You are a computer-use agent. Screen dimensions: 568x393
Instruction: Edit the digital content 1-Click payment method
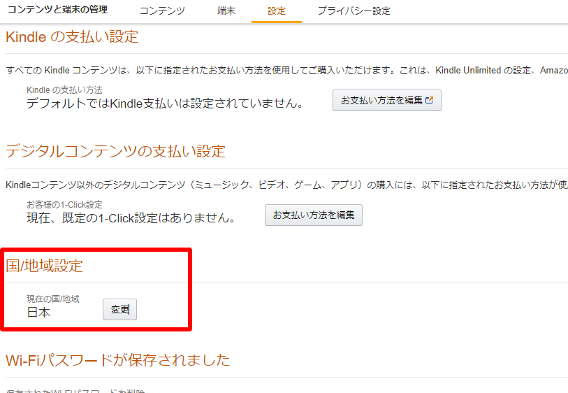point(313,215)
